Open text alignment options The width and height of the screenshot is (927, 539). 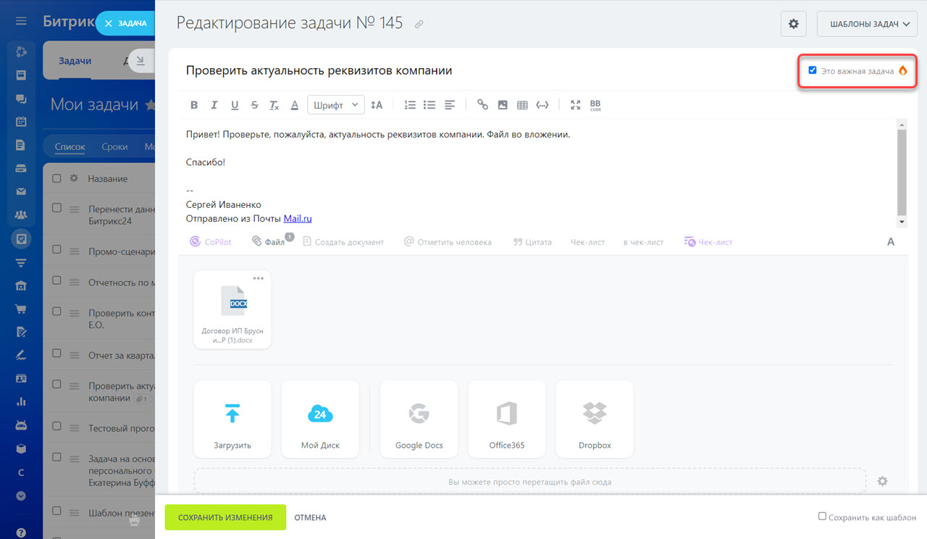(x=450, y=105)
